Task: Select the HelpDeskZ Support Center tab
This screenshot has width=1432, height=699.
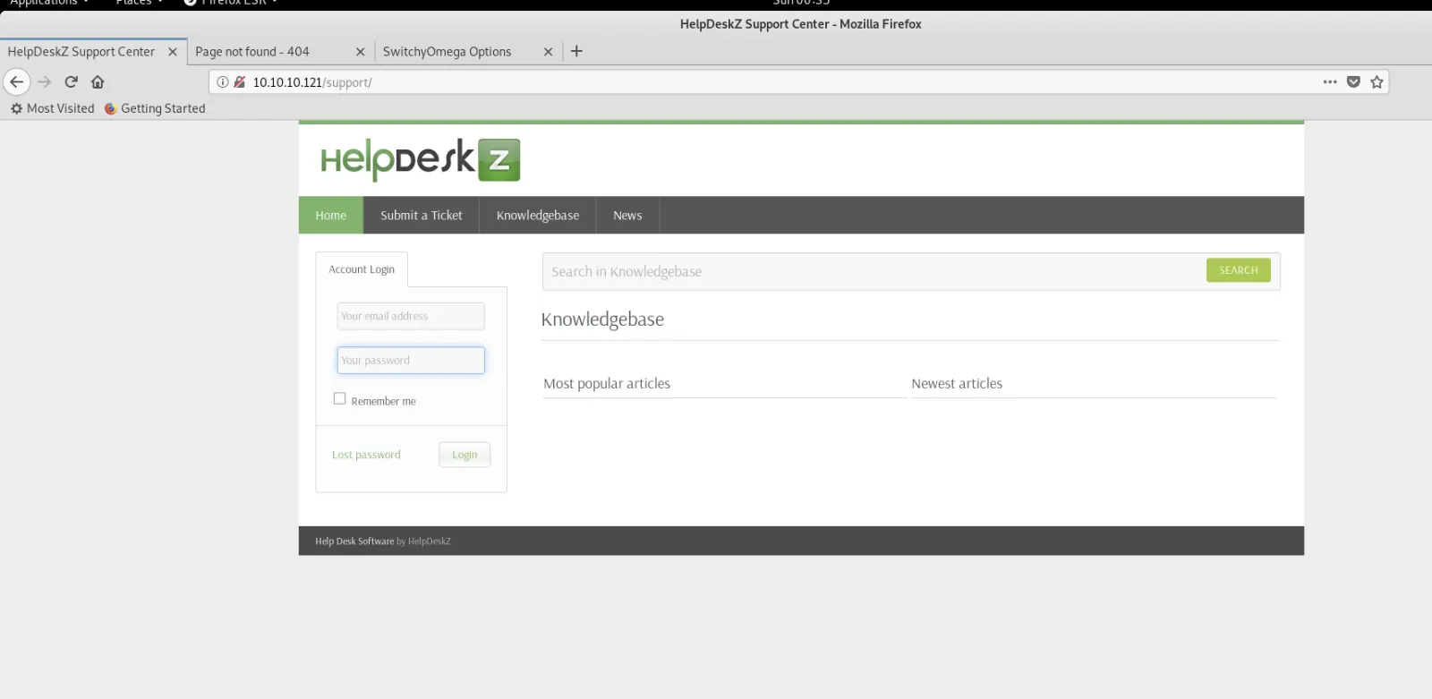Action: click(x=93, y=52)
